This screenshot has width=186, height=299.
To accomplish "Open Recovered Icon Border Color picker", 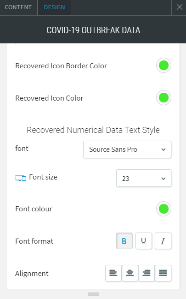I will click(163, 66).
